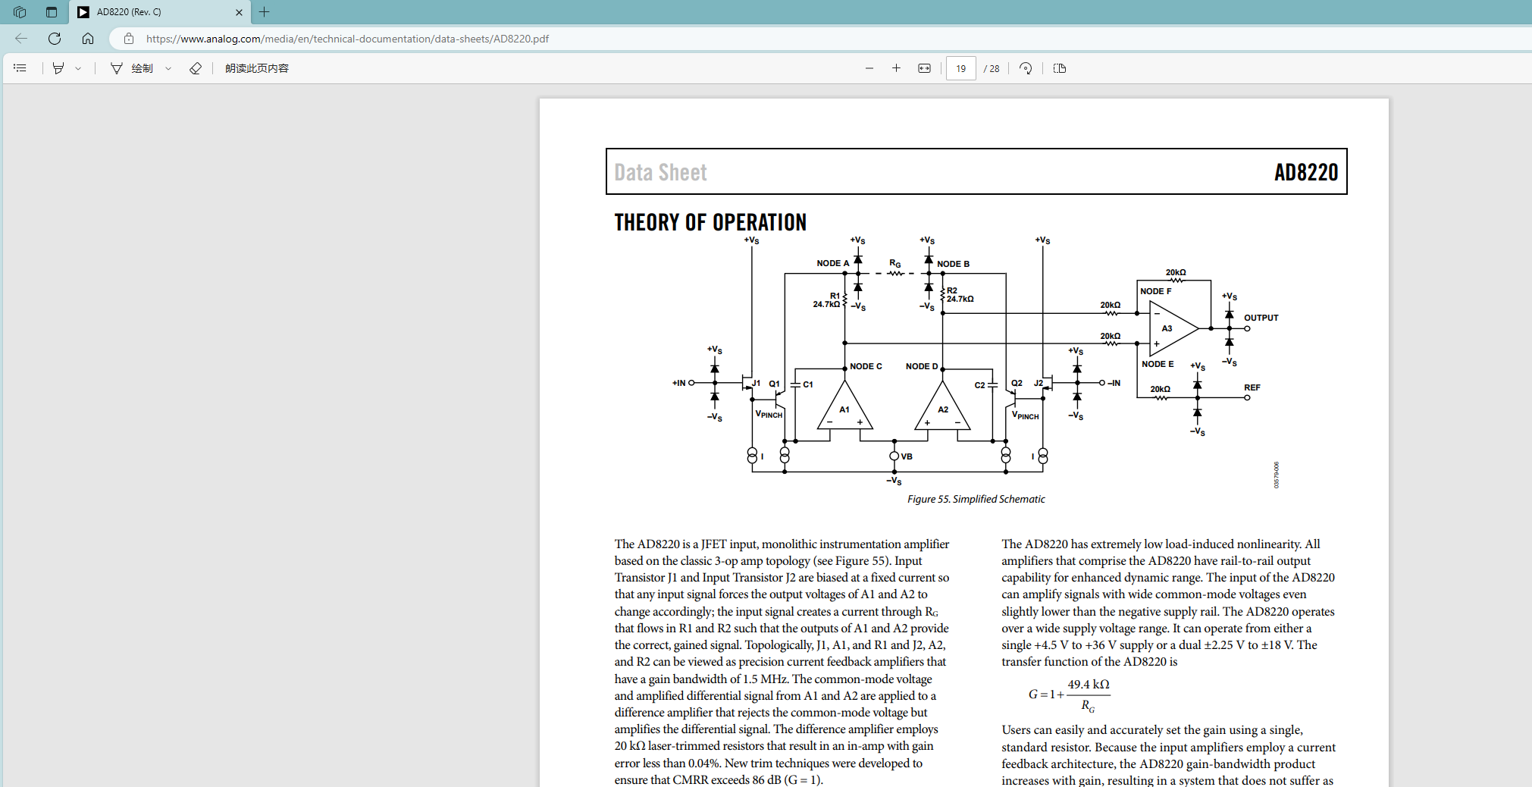Click the NODE A label in schematic
The image size is (1532, 787).
click(x=832, y=263)
